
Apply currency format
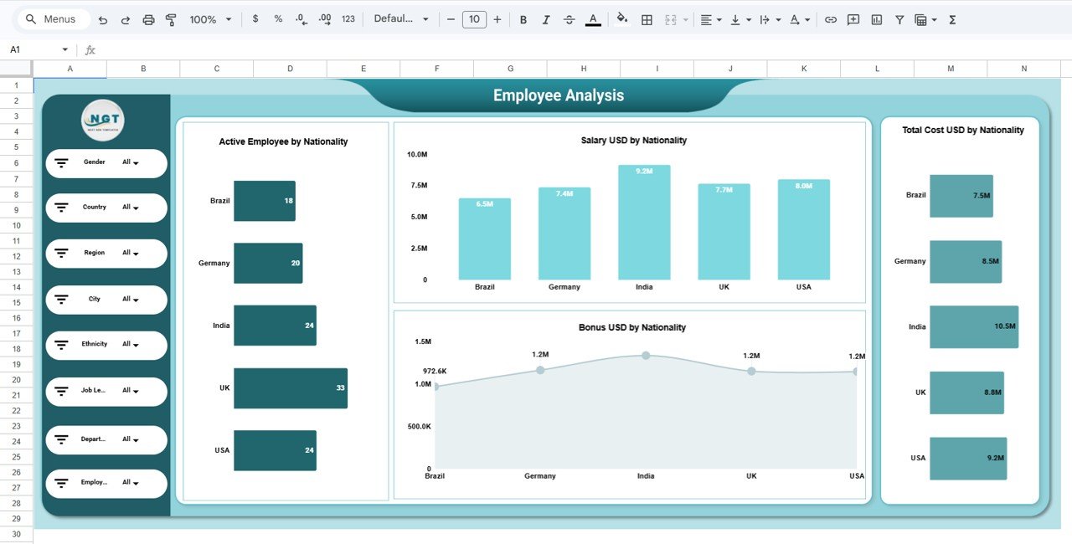pos(255,18)
